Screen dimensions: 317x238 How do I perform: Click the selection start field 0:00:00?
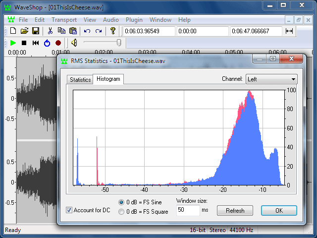[x=203, y=31]
